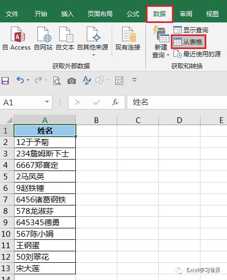
Task: Click the Undo arrow icon
Action: pyautogui.click(x=20, y=80)
